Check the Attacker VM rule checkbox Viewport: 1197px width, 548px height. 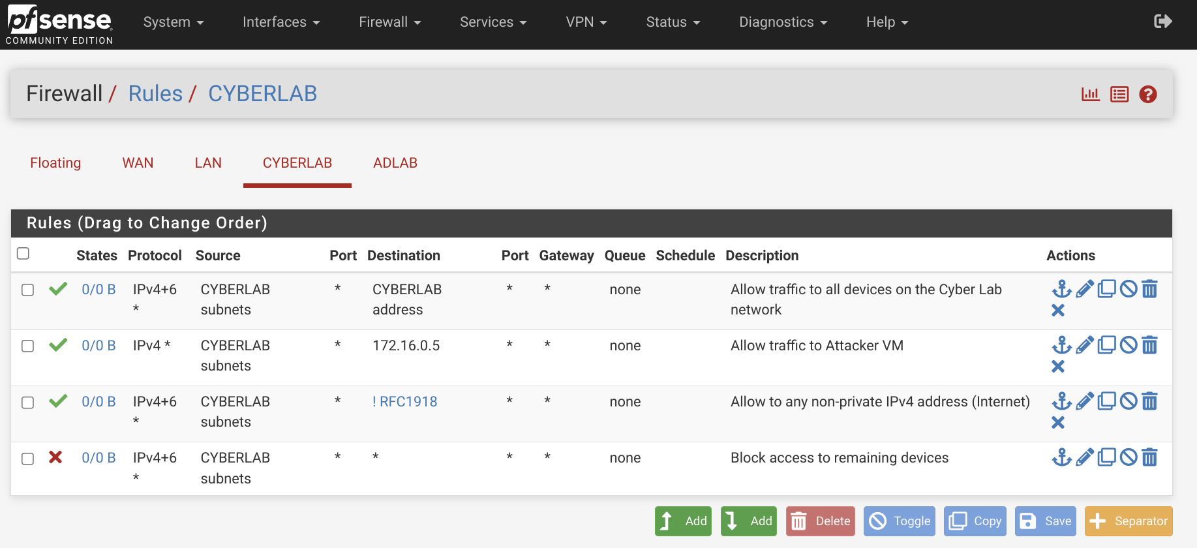(28, 346)
